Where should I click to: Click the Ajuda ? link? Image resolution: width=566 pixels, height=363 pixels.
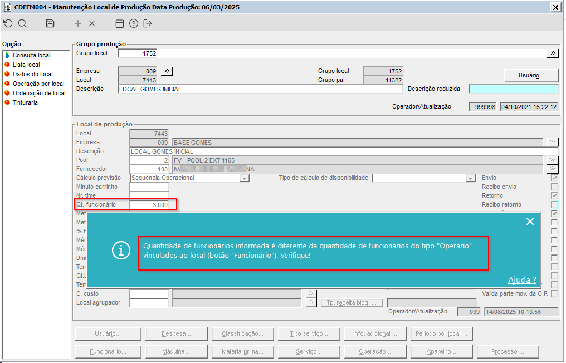point(522,279)
